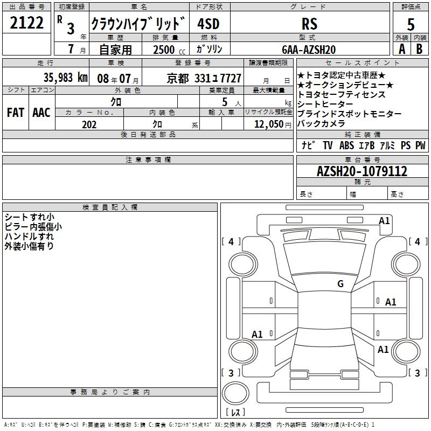
Task: Click the 純正装備 header
Action: (x=362, y=134)
